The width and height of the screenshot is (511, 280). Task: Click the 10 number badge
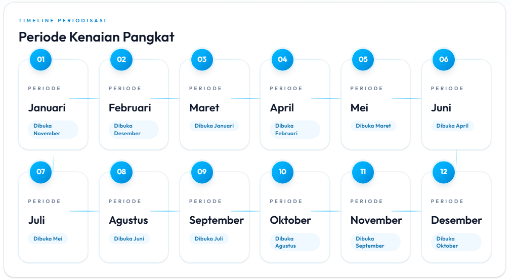[x=282, y=172]
